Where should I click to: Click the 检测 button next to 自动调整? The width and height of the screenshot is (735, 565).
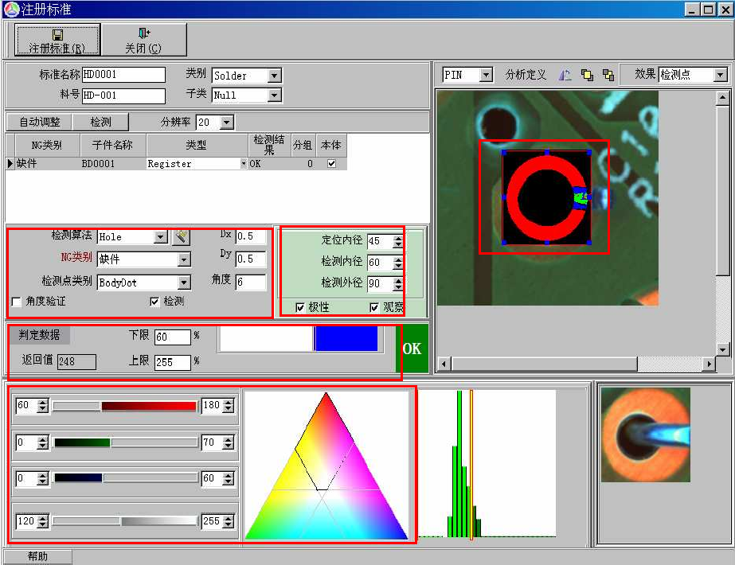coord(100,123)
